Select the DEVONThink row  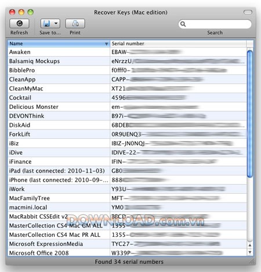point(127,116)
